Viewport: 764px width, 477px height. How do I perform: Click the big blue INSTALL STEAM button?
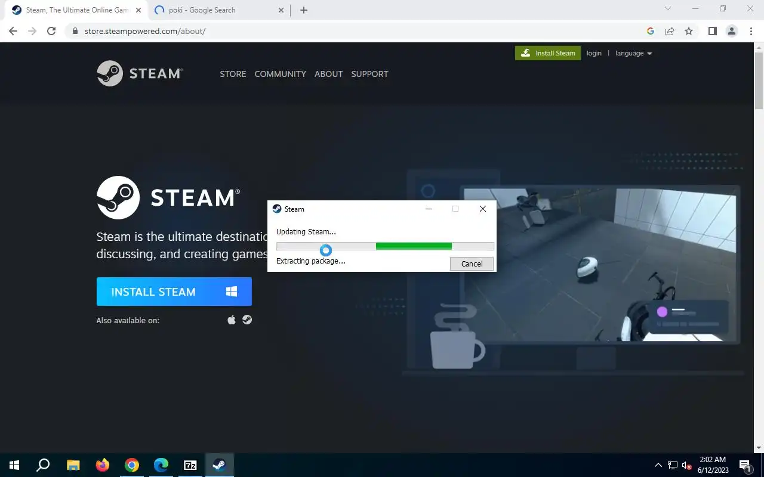coord(174,292)
